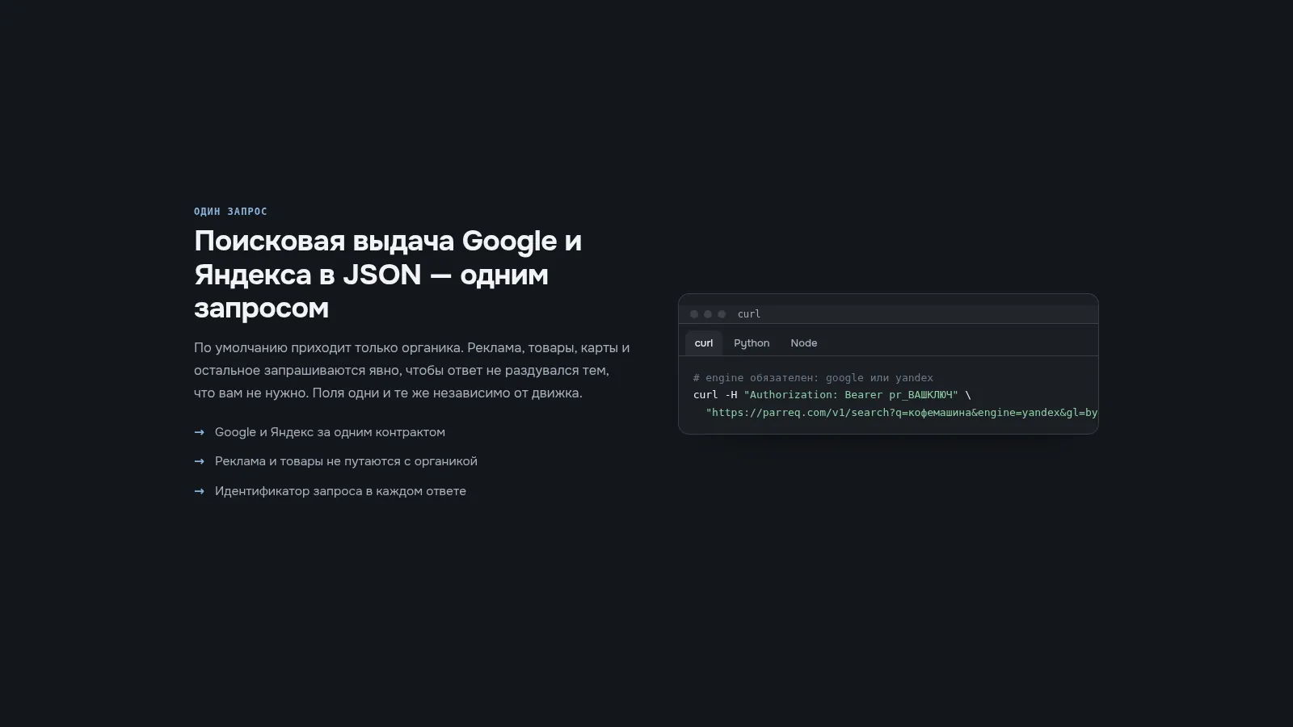The width and height of the screenshot is (1293, 727).
Task: Switch to the Node code tab
Action: click(x=804, y=343)
